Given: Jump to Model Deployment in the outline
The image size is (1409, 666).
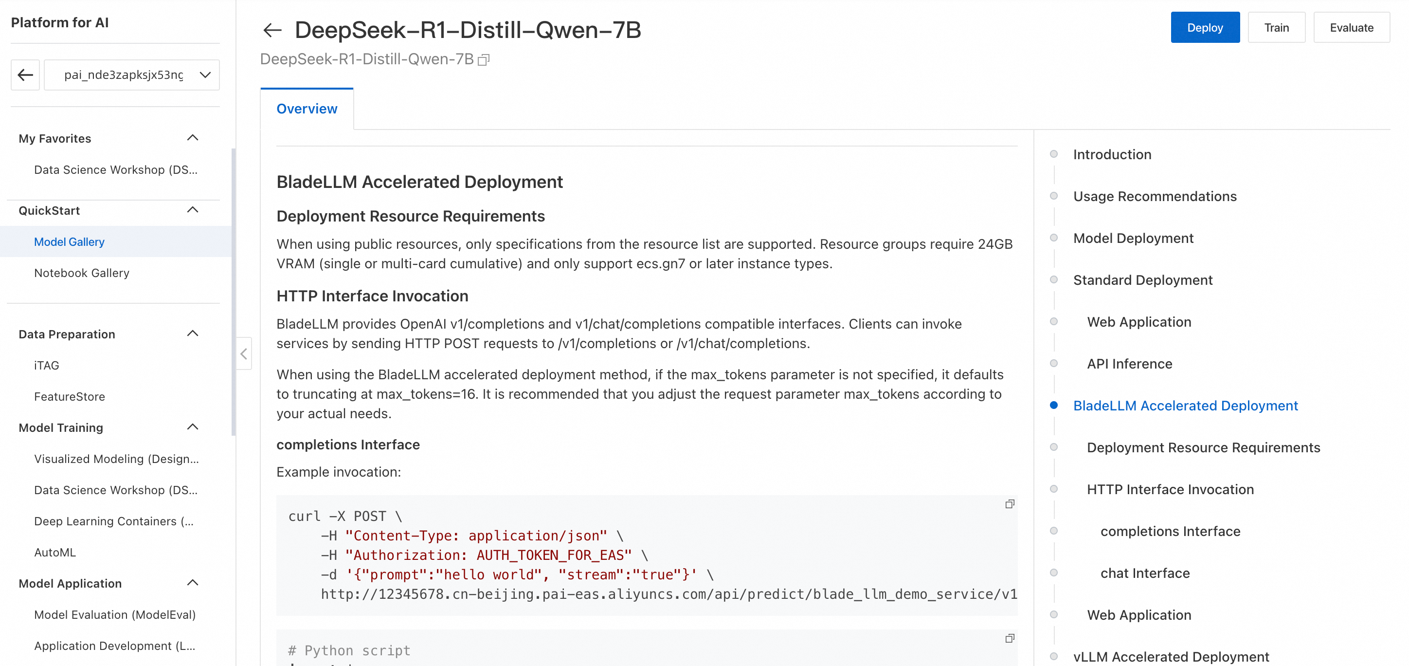Looking at the screenshot, I should (x=1133, y=238).
